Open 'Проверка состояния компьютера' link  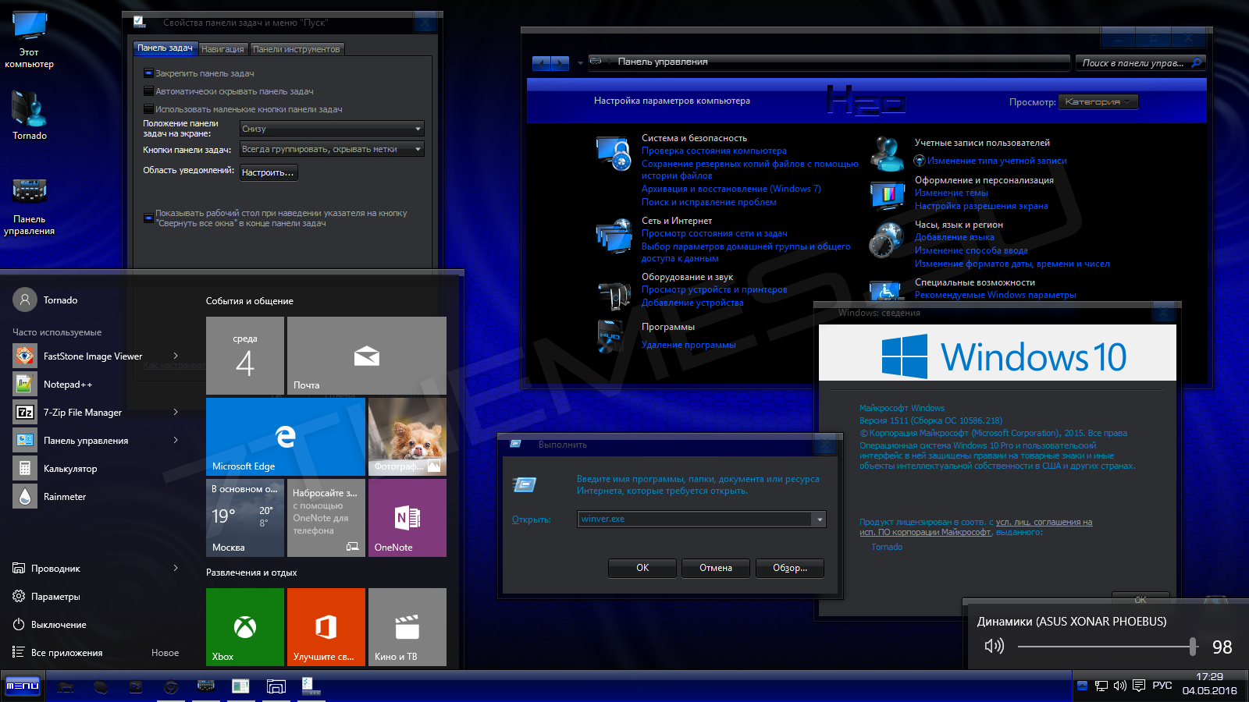point(714,151)
